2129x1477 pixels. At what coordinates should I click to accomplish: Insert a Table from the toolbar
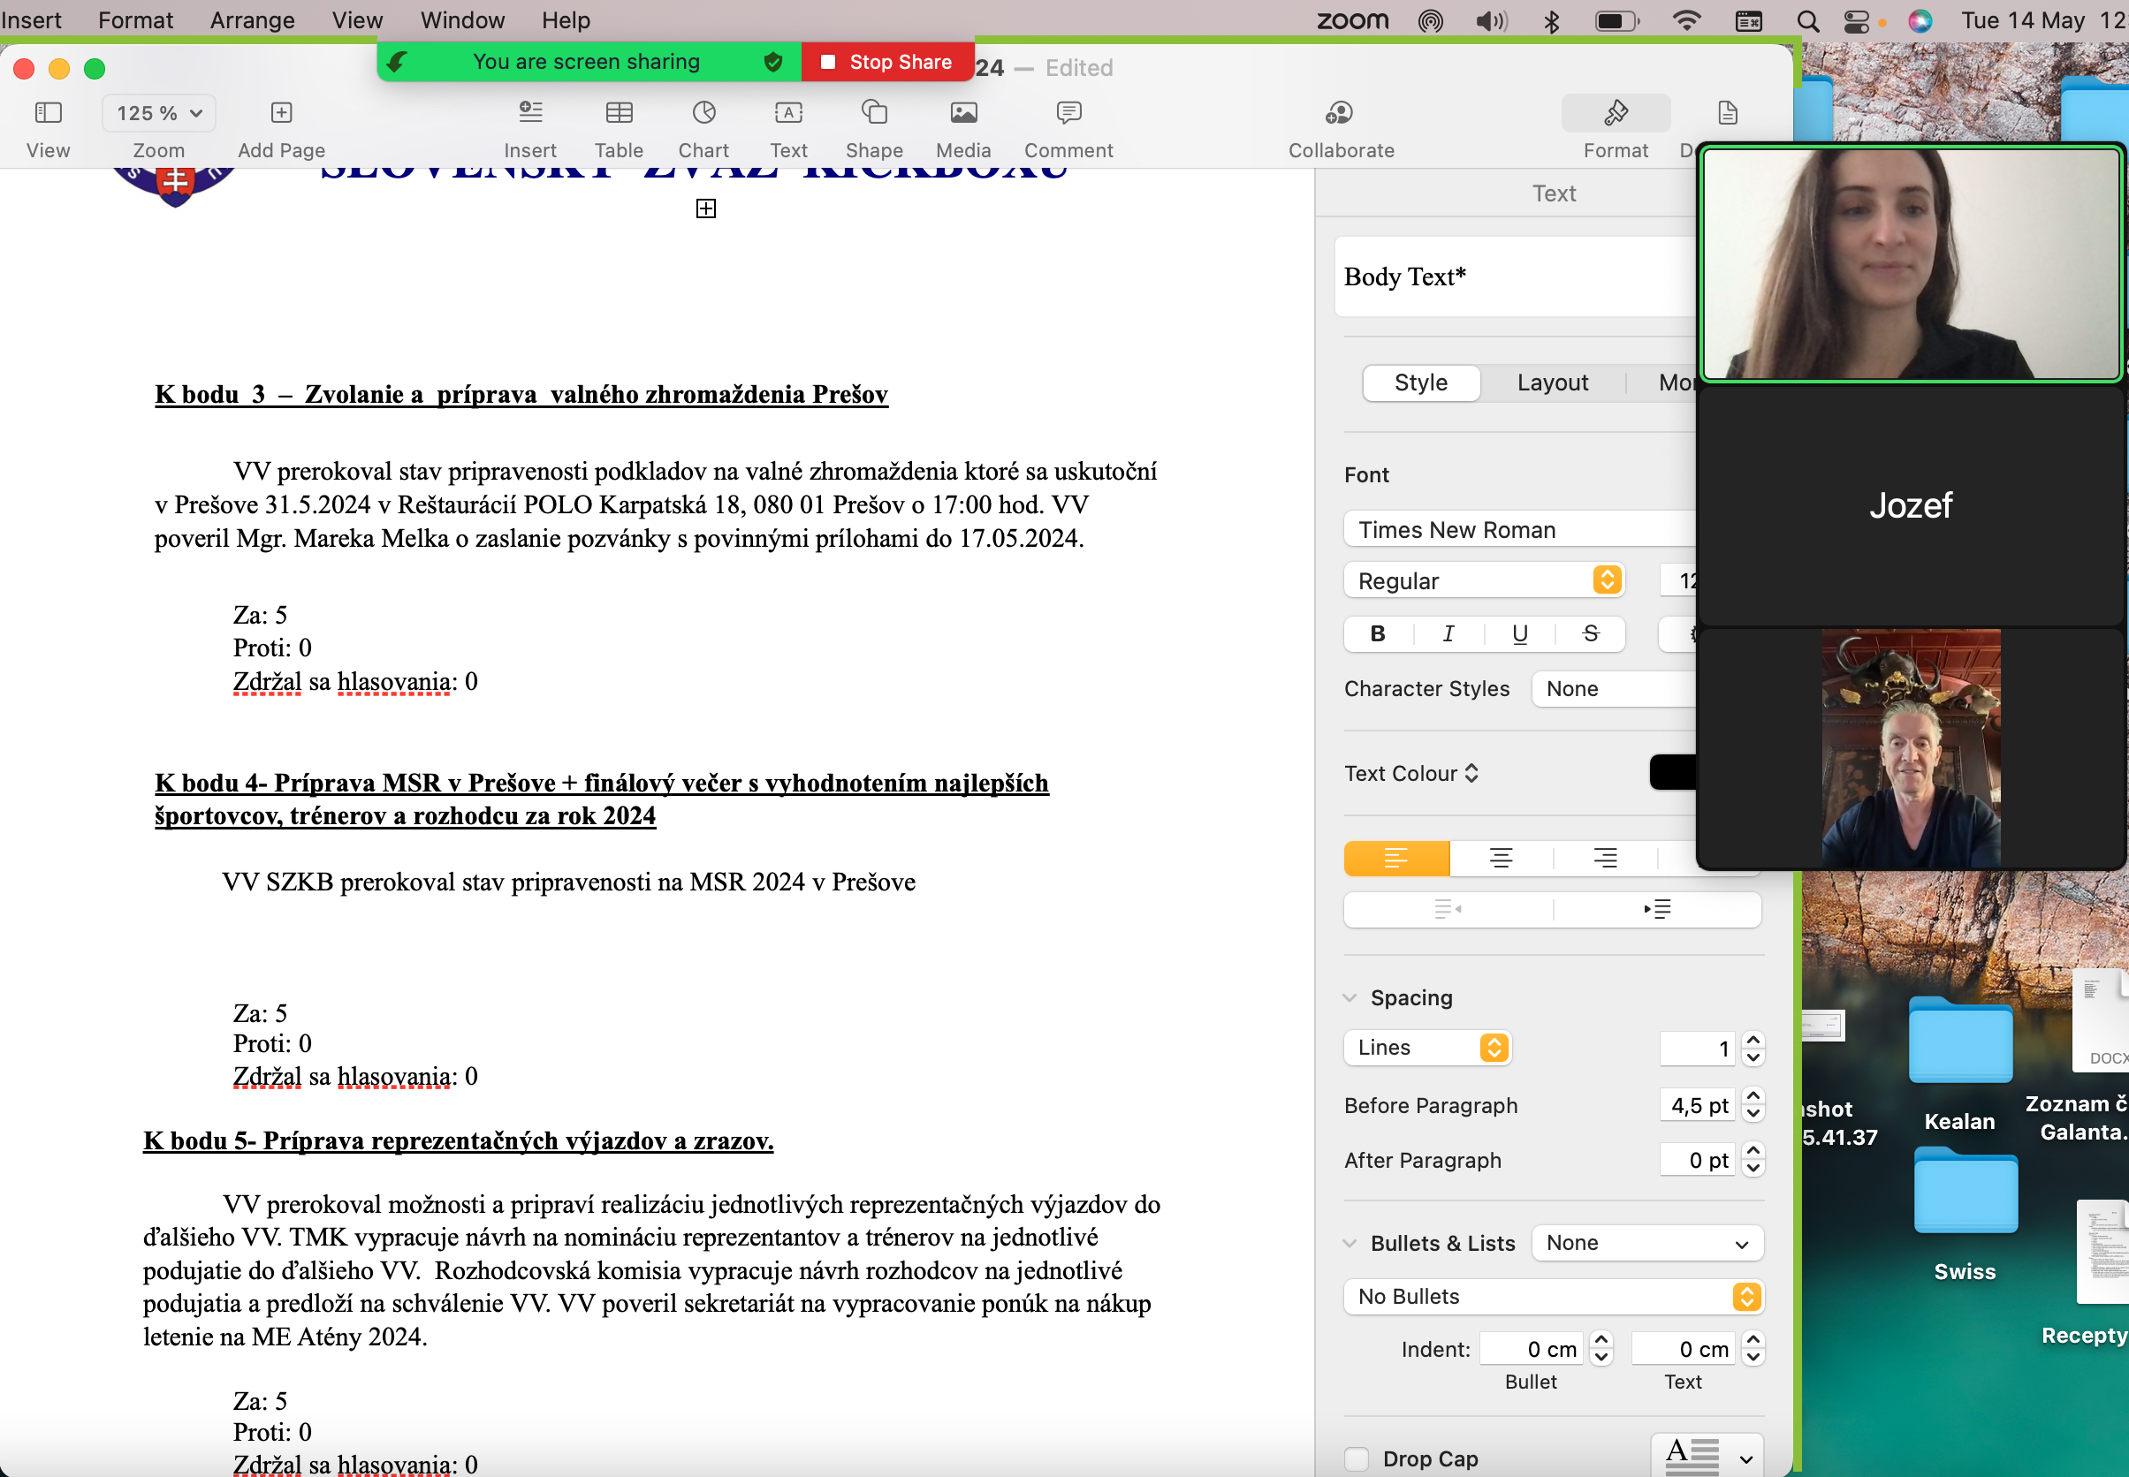tap(620, 113)
